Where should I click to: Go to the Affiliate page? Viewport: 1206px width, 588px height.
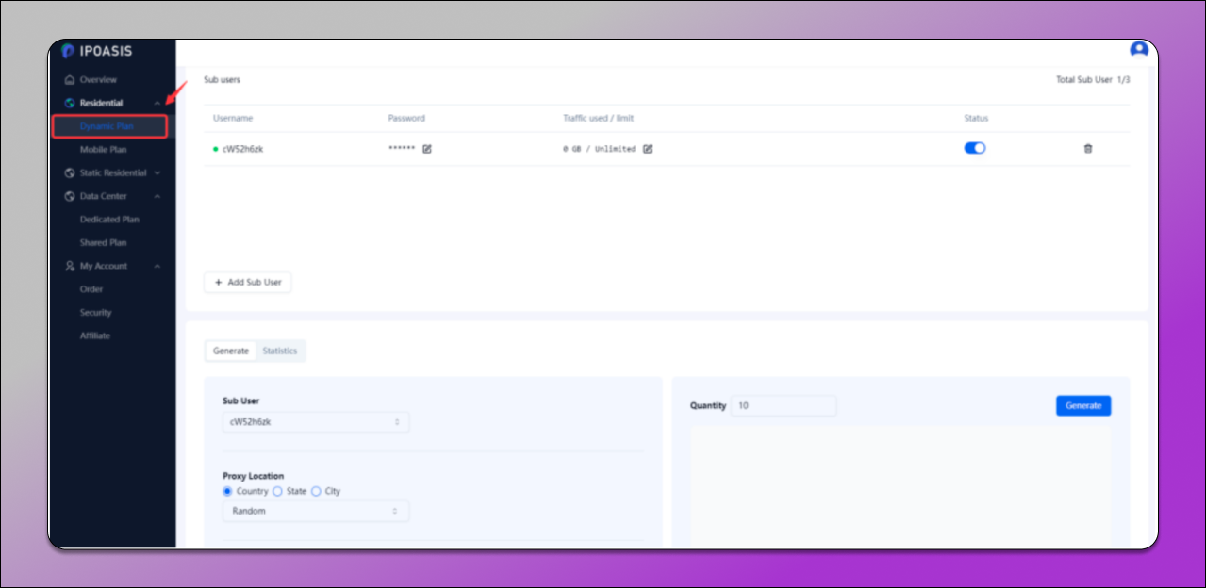(95, 335)
